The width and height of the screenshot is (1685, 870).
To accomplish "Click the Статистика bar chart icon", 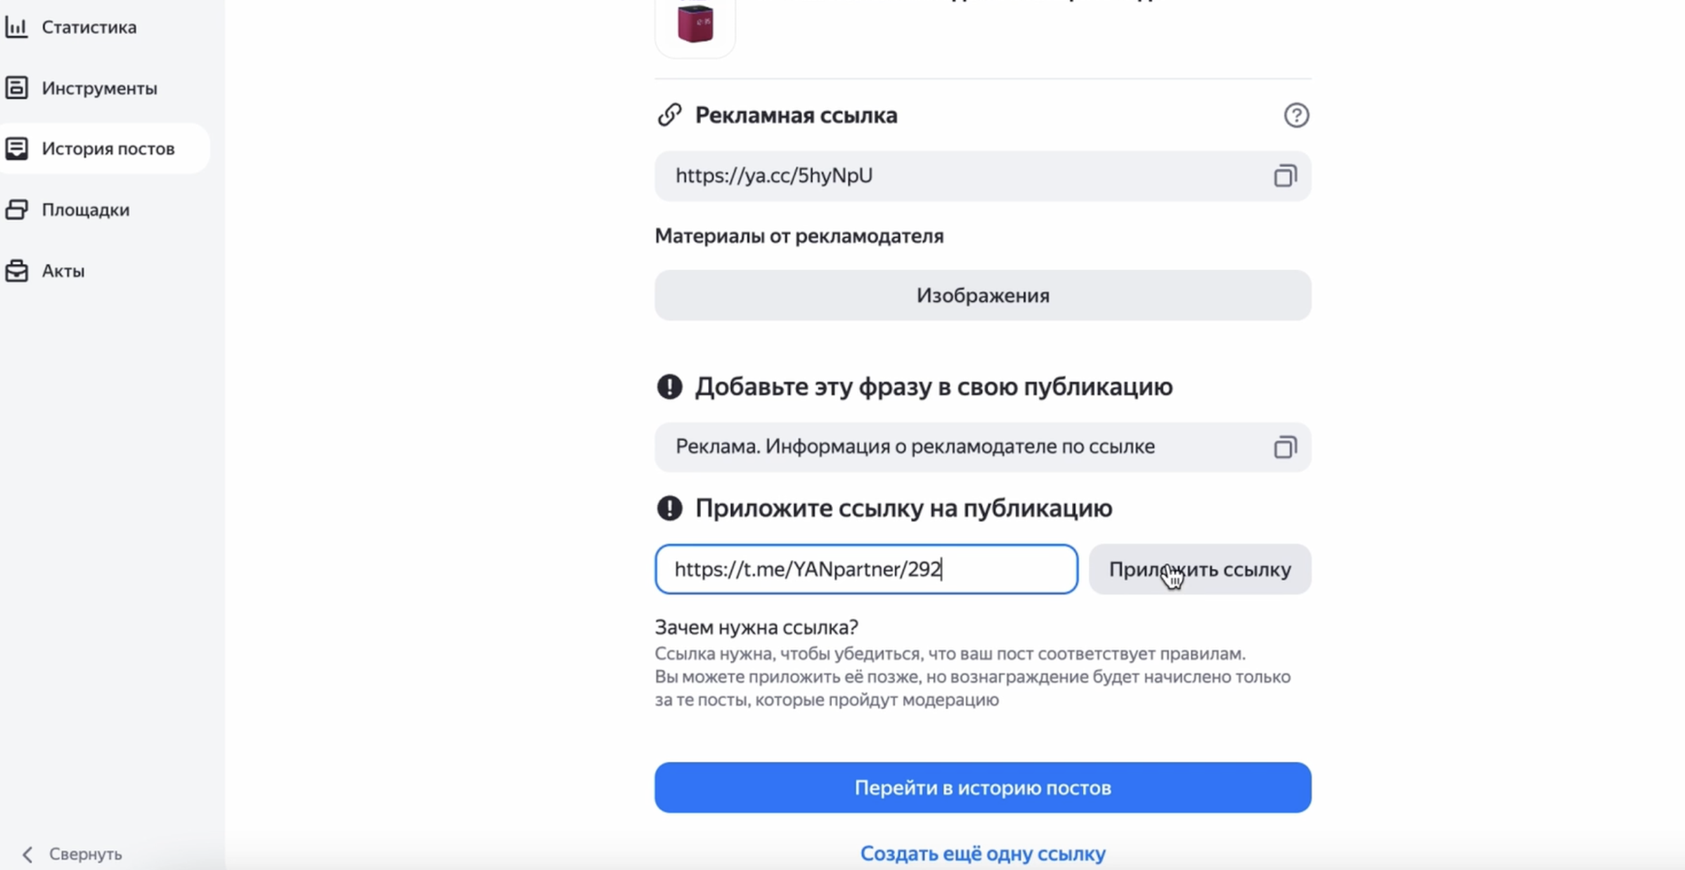I will [x=16, y=27].
